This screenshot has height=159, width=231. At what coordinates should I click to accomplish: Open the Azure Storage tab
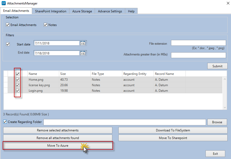pyautogui.click(x=82, y=11)
